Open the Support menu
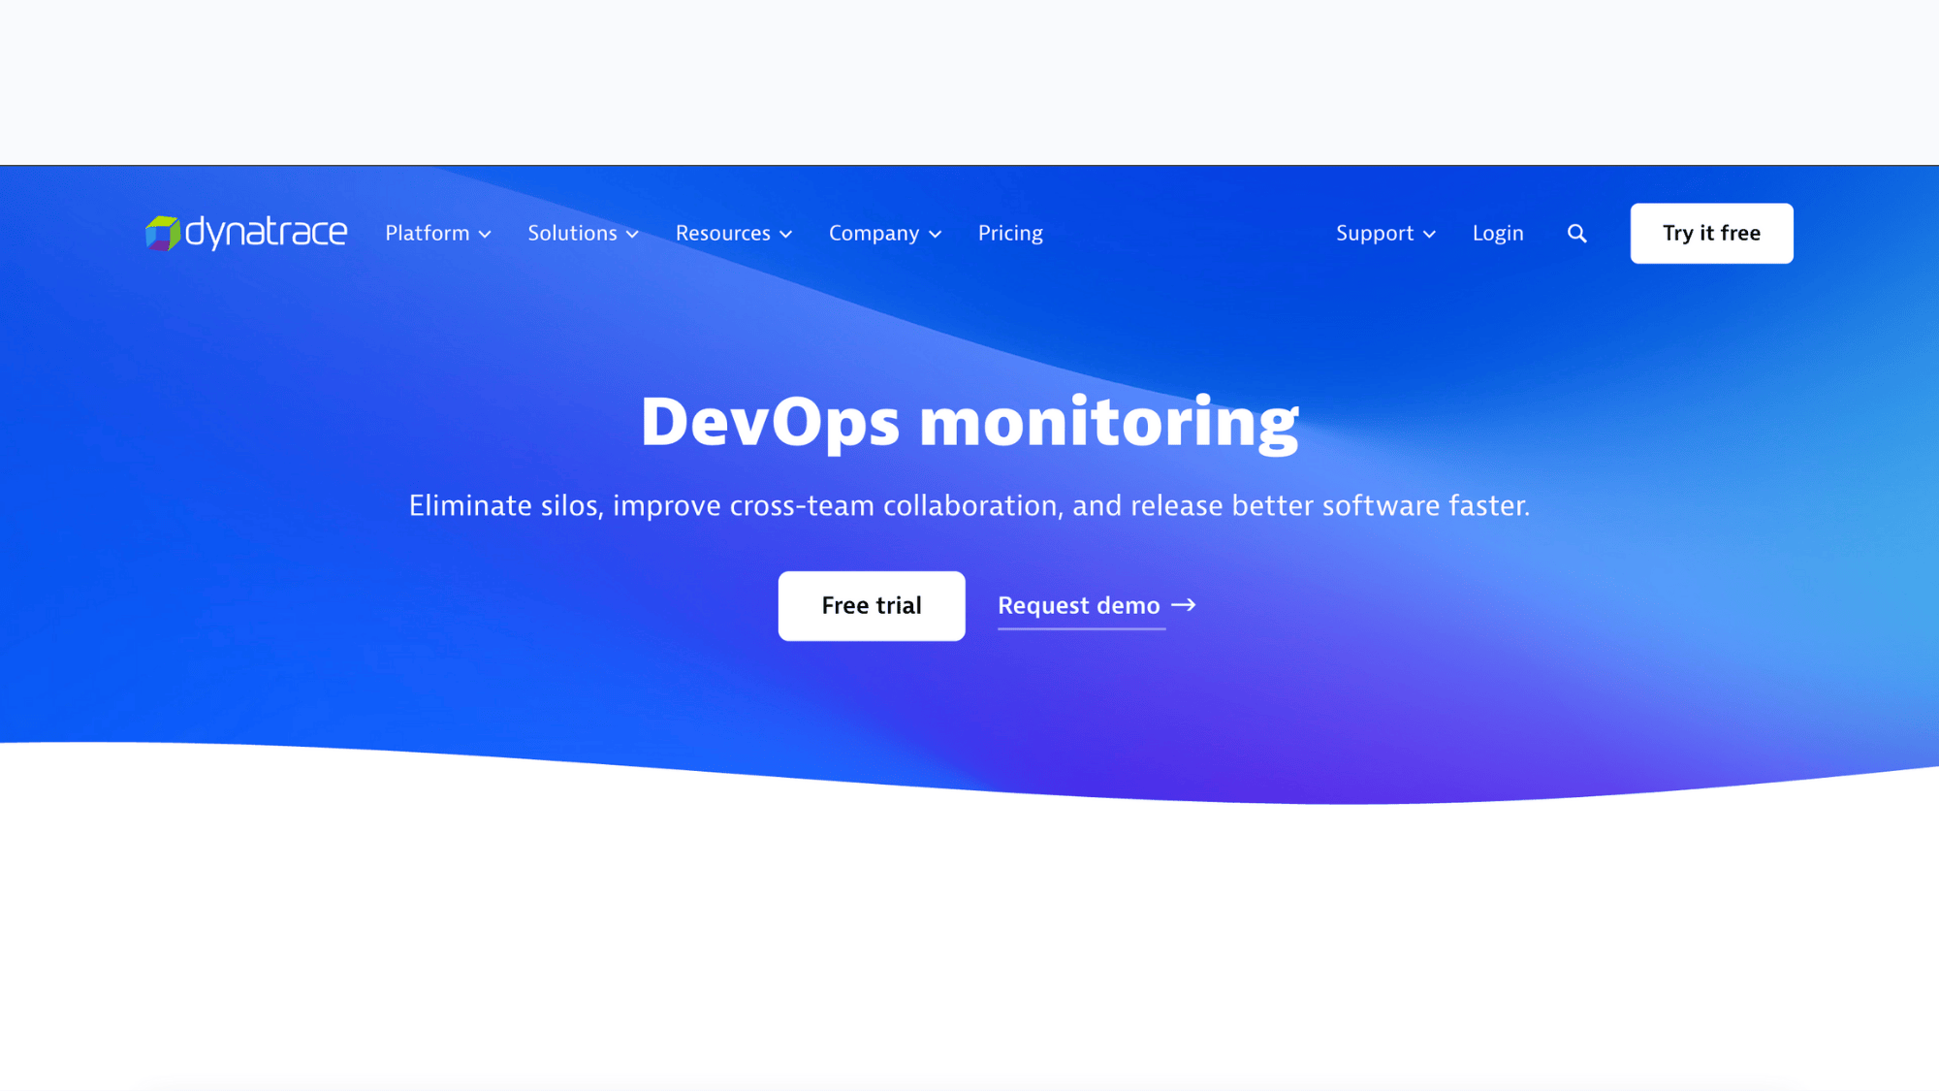The height and width of the screenshot is (1091, 1939). point(1375,233)
